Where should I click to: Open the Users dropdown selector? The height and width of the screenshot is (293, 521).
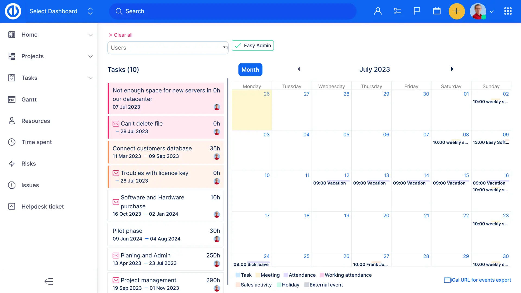pyautogui.click(x=168, y=48)
